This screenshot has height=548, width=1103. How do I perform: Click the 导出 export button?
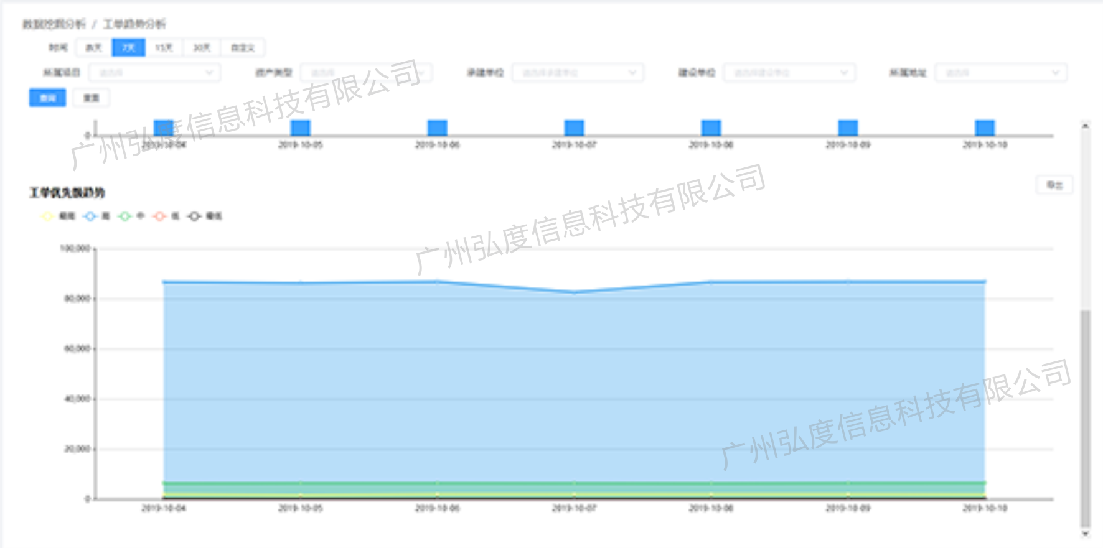[1054, 185]
